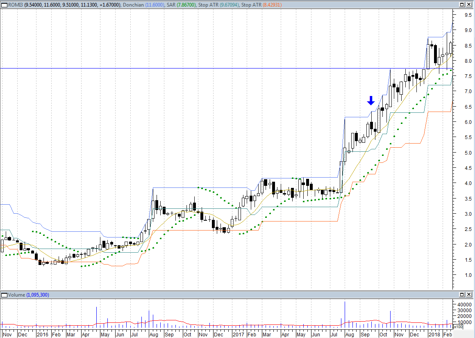The image size is (475, 338).
Task: Close the ROMI3 price chart panel
Action: [x=469, y=5]
